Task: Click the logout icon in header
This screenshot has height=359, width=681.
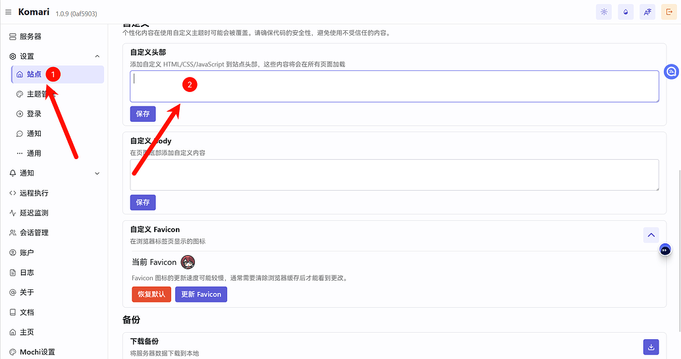Action: point(669,12)
